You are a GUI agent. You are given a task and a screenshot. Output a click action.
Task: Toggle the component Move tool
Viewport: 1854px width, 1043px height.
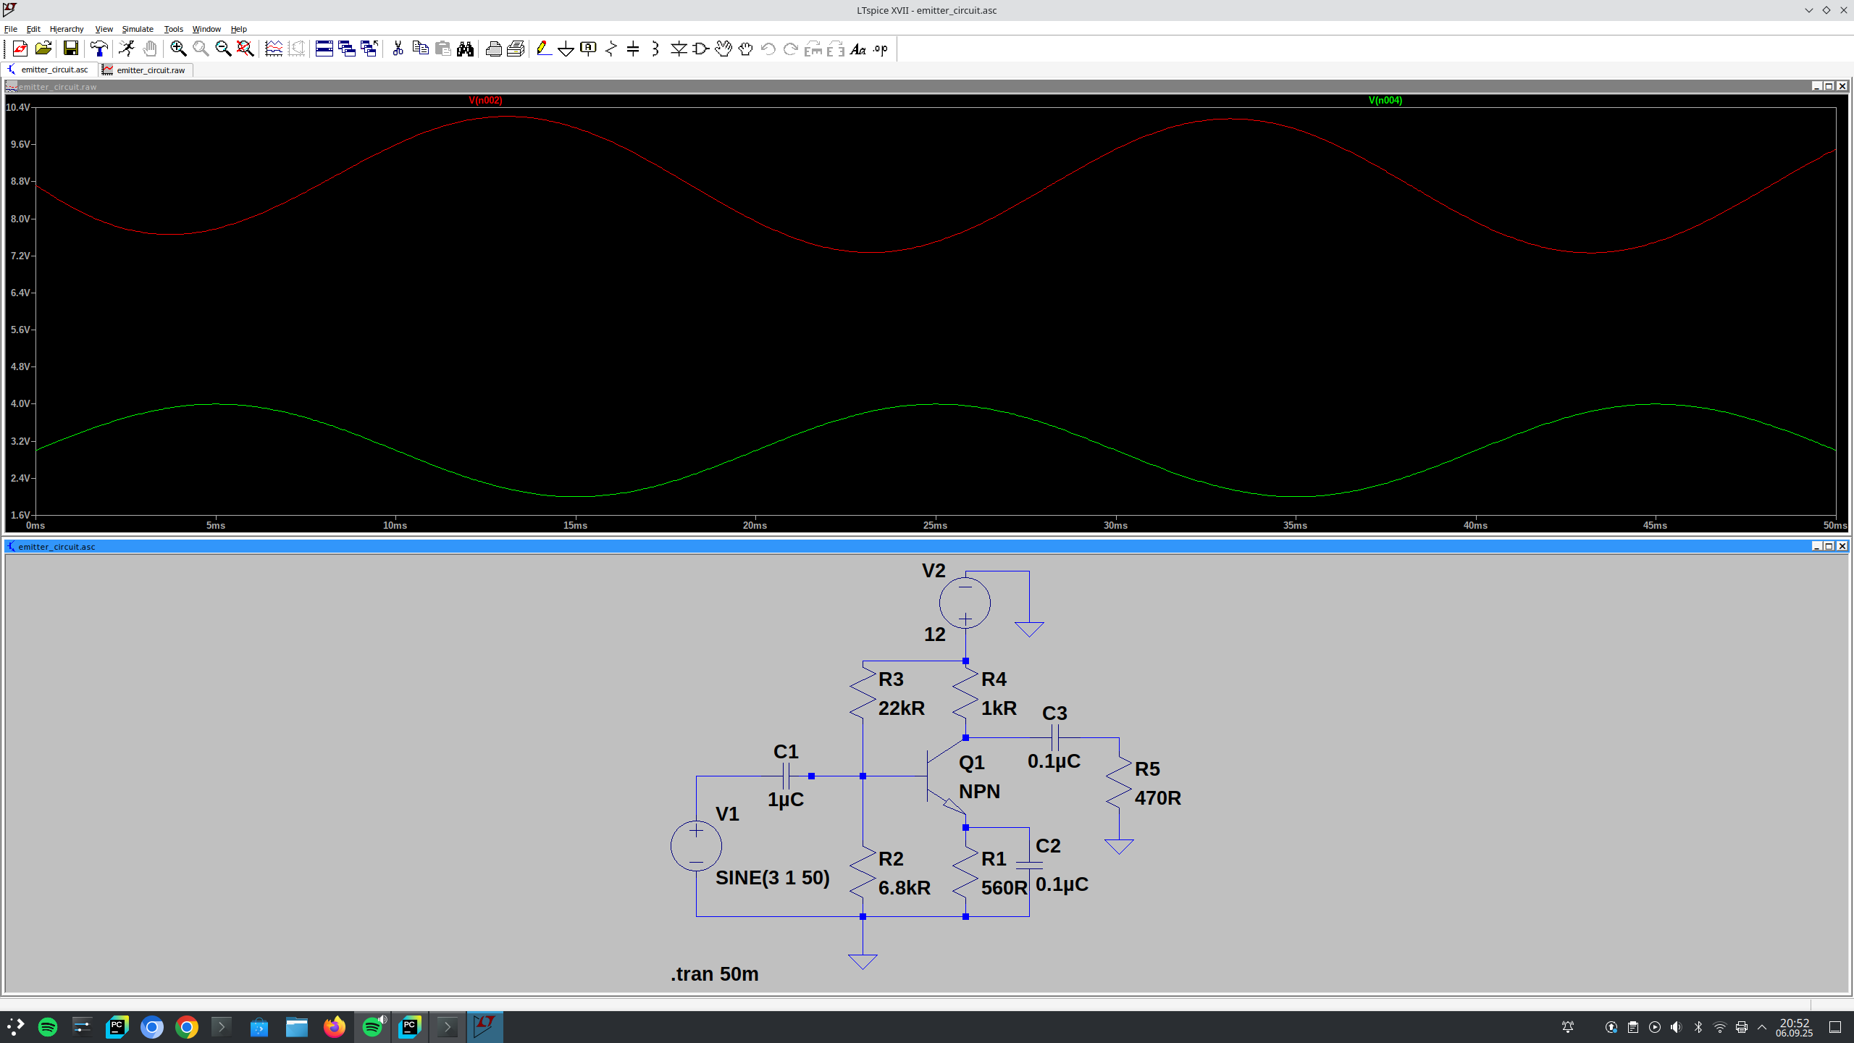[x=723, y=49]
